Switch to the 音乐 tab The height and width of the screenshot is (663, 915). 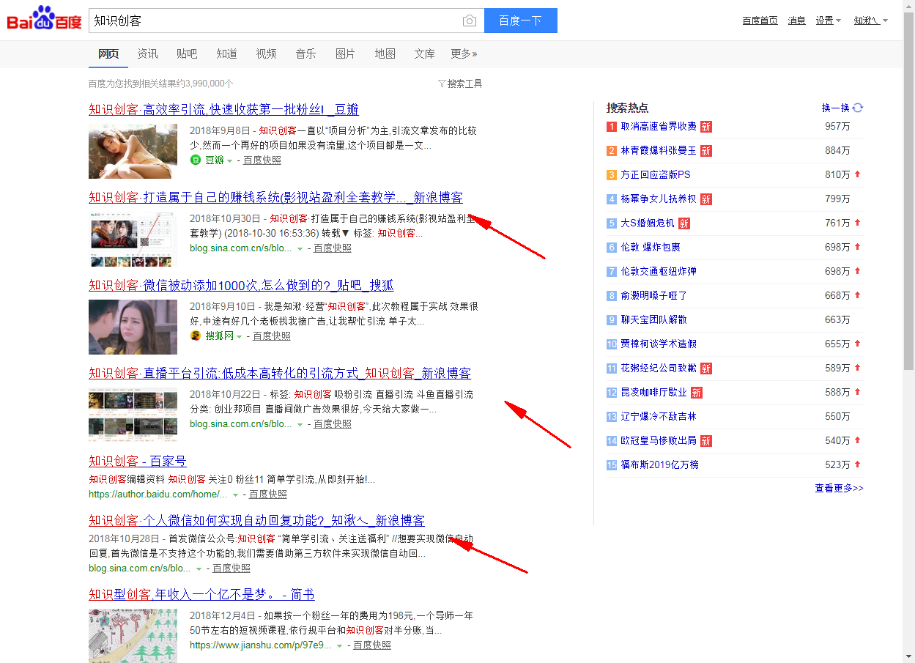pyautogui.click(x=305, y=53)
